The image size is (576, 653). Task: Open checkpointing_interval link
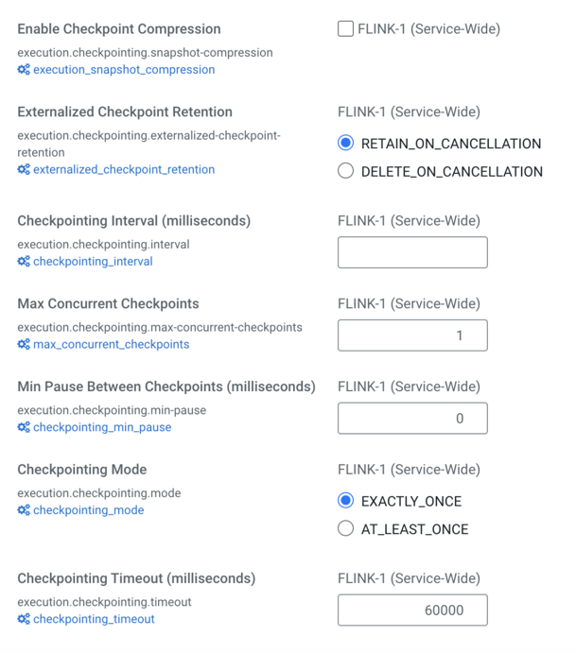(93, 262)
